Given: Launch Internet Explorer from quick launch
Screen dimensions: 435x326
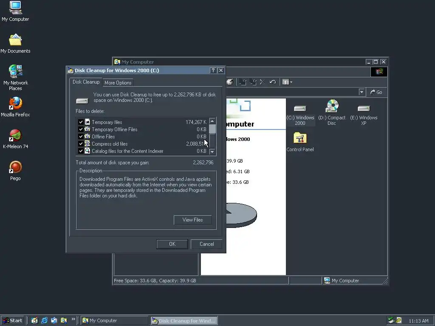Looking at the screenshot, I should (44, 320).
